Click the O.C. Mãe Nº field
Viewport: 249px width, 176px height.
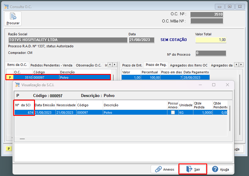207,21
